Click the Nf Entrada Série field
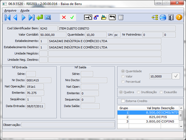The width and height of the screenshot is (186, 140). tap(31, 74)
